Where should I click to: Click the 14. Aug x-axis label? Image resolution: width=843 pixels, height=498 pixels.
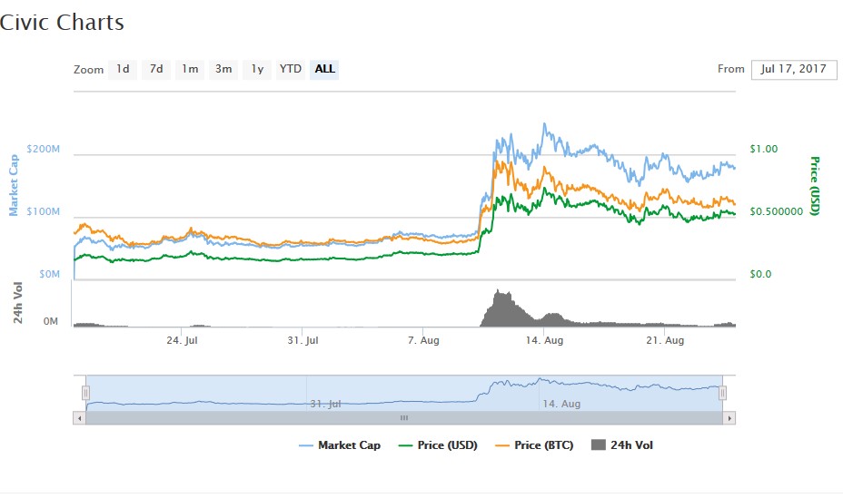click(x=544, y=340)
